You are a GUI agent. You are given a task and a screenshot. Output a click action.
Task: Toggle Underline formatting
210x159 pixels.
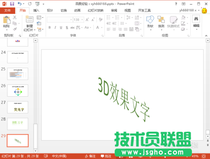coord(61,28)
